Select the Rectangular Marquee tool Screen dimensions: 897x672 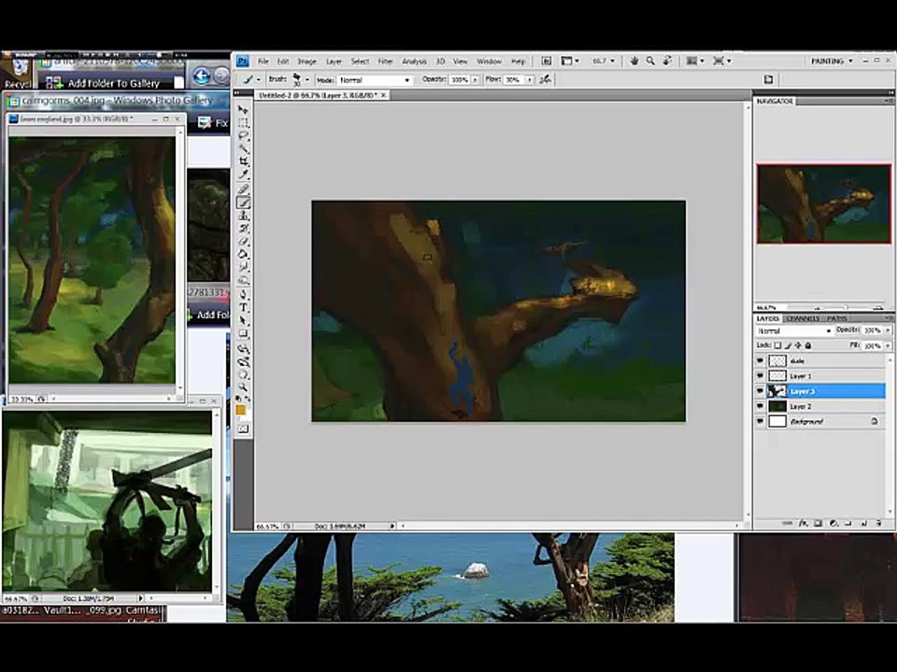click(x=243, y=123)
